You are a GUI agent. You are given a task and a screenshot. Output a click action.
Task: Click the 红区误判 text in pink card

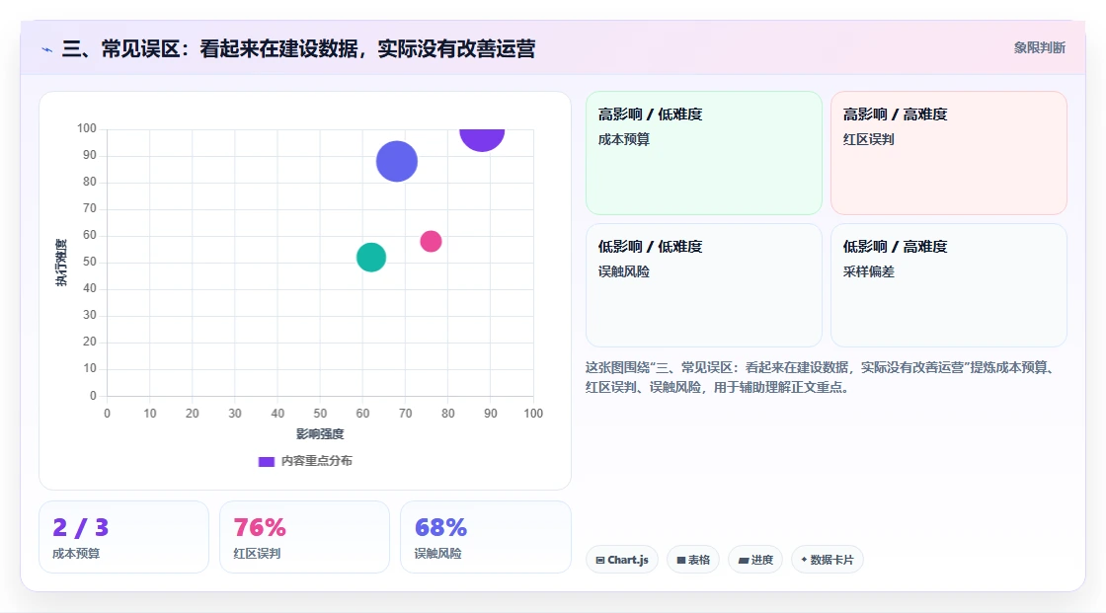coord(868,139)
